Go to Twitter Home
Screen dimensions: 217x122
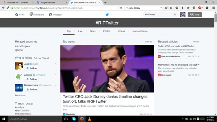[20, 15]
